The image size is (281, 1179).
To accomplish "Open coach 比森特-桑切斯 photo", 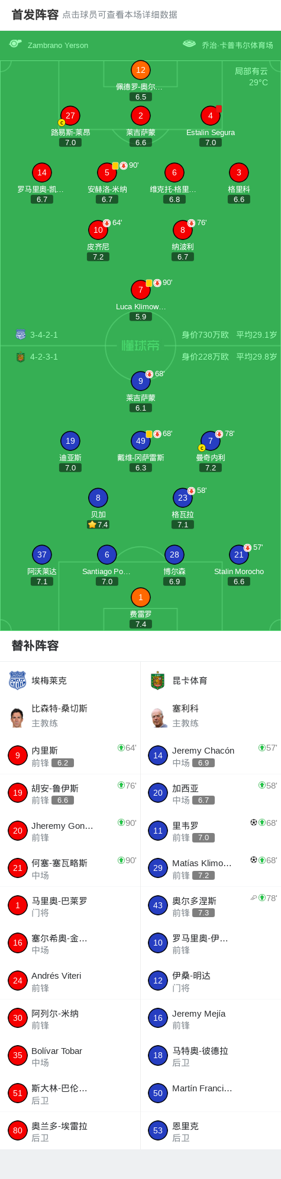I will coord(17,717).
